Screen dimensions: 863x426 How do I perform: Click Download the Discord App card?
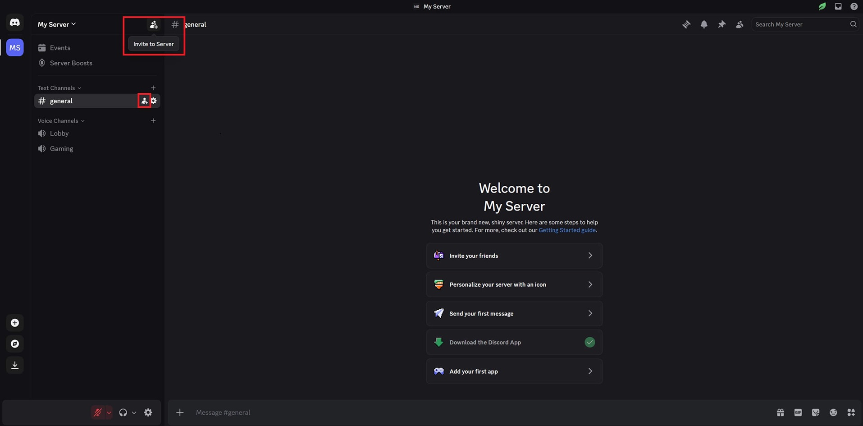(514, 342)
